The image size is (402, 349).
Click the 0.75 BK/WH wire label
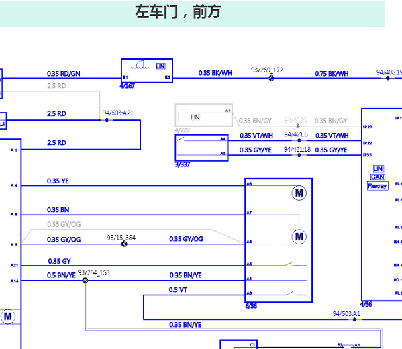pos(332,74)
